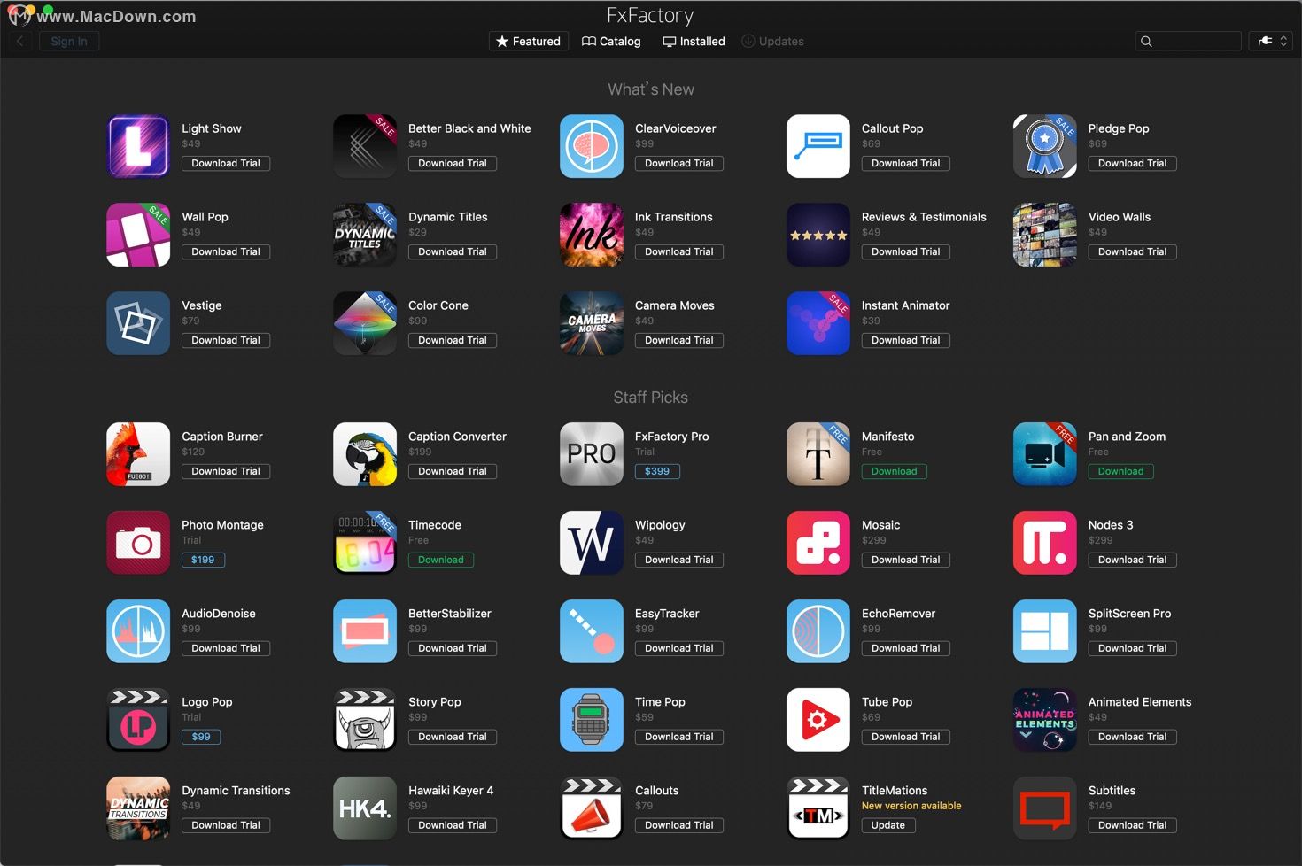Open the plug-in dropdown at top right

coord(1271,42)
